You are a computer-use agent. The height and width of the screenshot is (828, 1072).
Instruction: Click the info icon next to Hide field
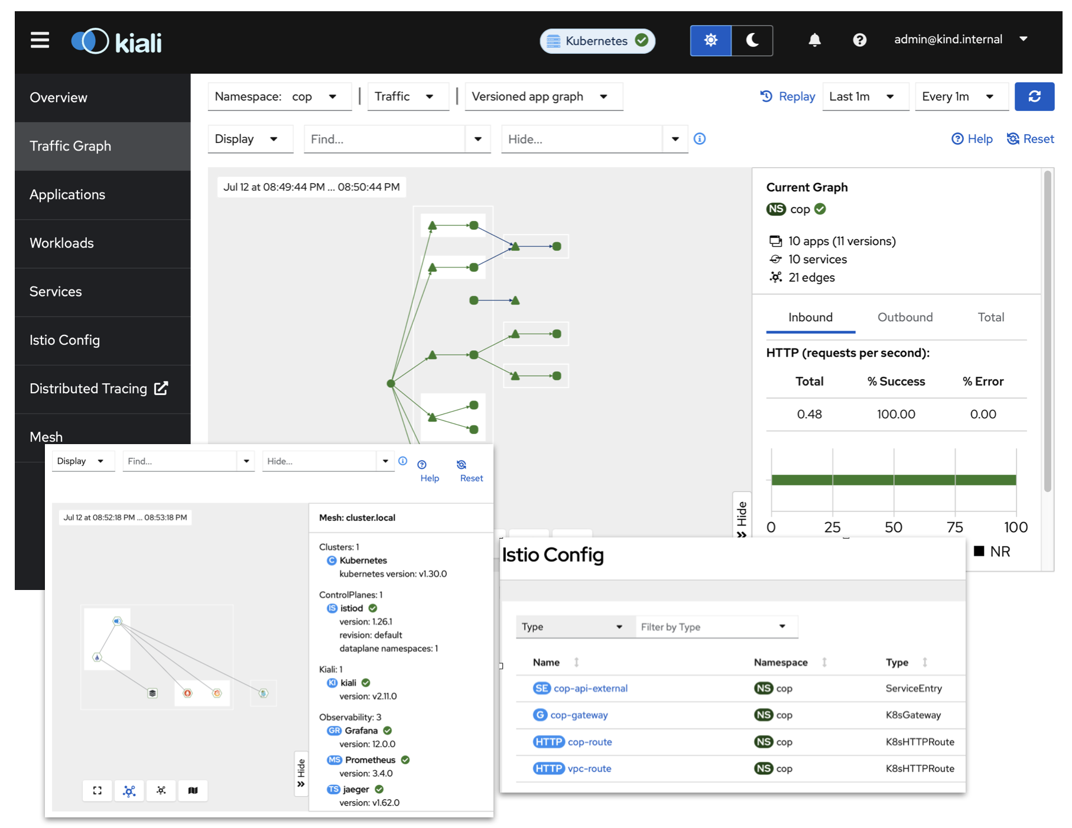click(700, 139)
